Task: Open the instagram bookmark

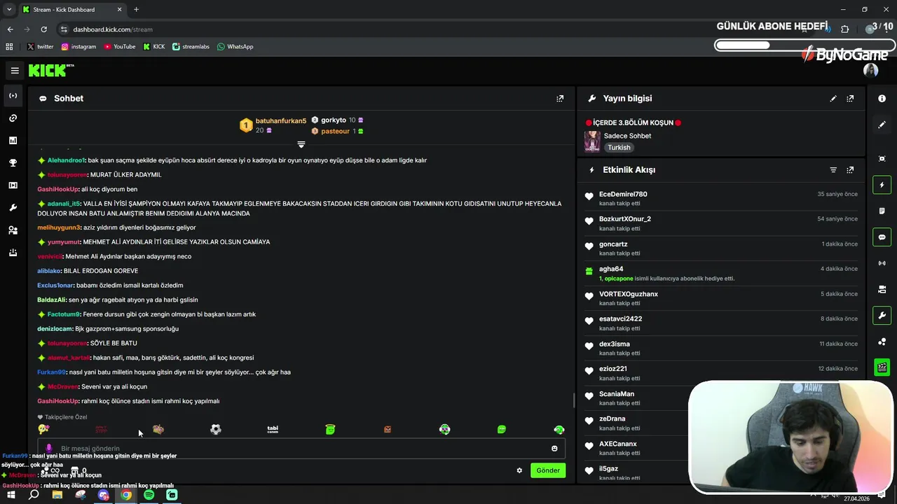Action: pyautogui.click(x=78, y=47)
